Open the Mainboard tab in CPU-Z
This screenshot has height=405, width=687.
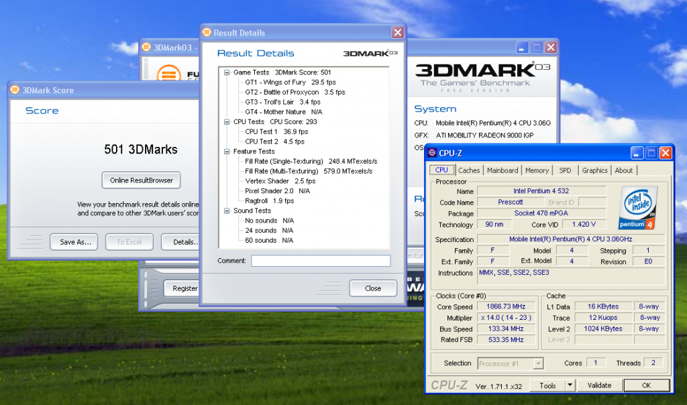[502, 170]
